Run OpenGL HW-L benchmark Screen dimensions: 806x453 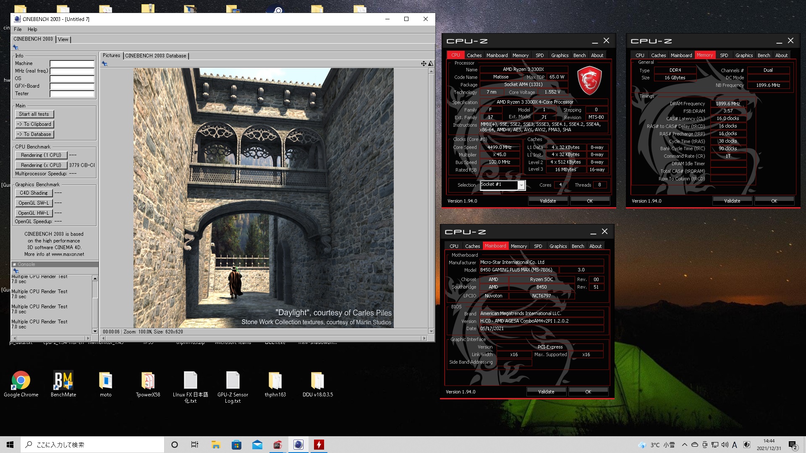pyautogui.click(x=34, y=213)
